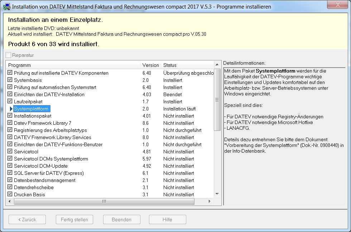The height and width of the screenshot is (232, 351).
Task: Open Hilfe with the help button
Action: pyautogui.click(x=168, y=219)
